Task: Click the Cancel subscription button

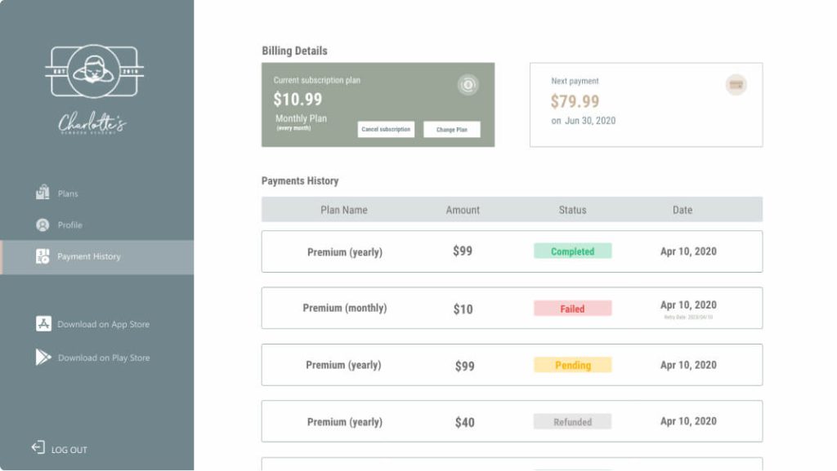Action: 386,130
